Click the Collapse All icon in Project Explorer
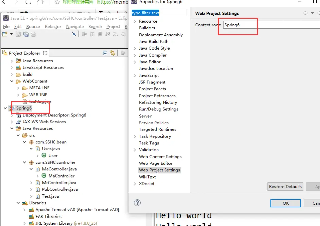Image resolution: width=320 pixels, height=226 pixels. click(x=105, y=53)
